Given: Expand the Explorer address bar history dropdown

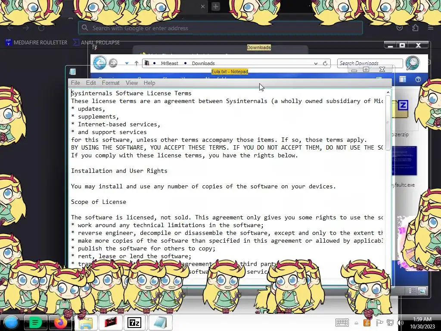Looking at the screenshot, I should coord(316,64).
